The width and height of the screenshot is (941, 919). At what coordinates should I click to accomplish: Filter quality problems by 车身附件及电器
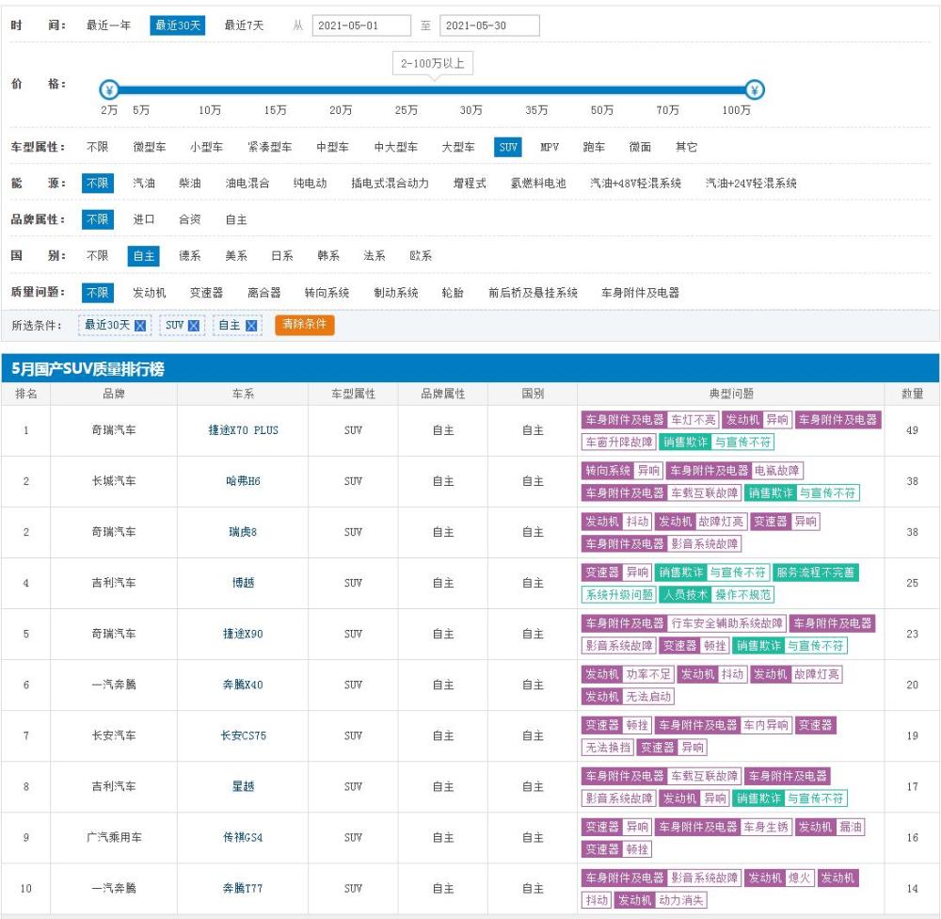(x=640, y=293)
